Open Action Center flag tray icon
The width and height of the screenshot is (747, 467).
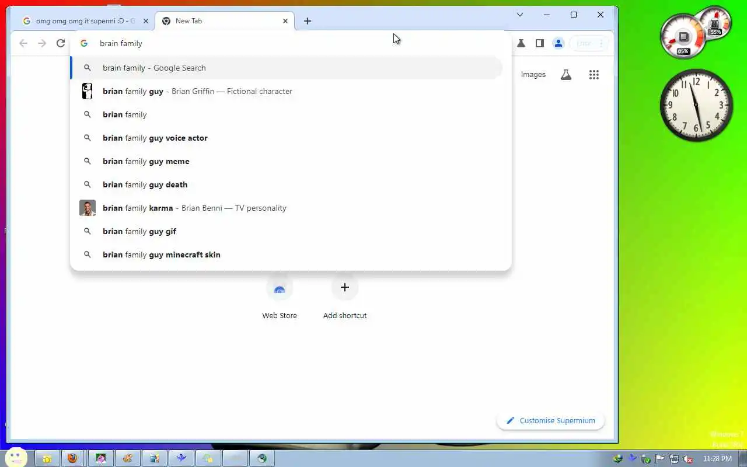tap(660, 459)
